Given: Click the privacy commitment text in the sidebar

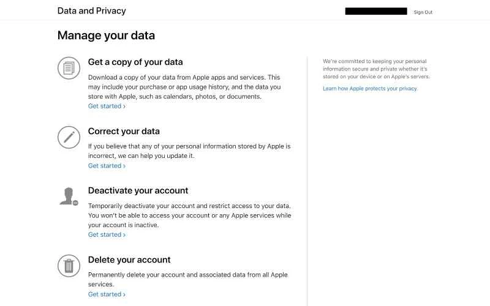Looking at the screenshot, I should tap(375, 69).
